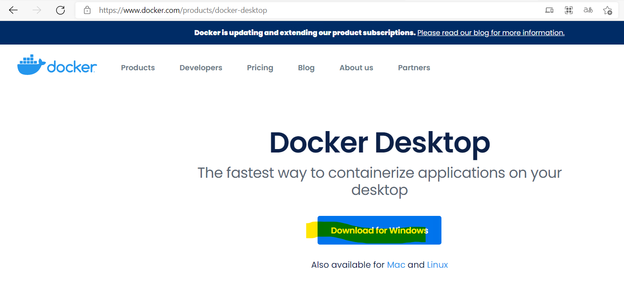The image size is (624, 281).
Task: Open the Linux download link
Action: 438,265
